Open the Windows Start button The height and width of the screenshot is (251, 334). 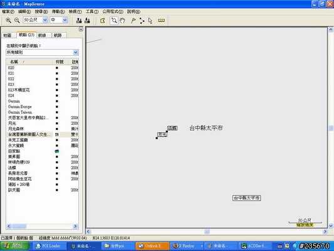(x=14, y=246)
